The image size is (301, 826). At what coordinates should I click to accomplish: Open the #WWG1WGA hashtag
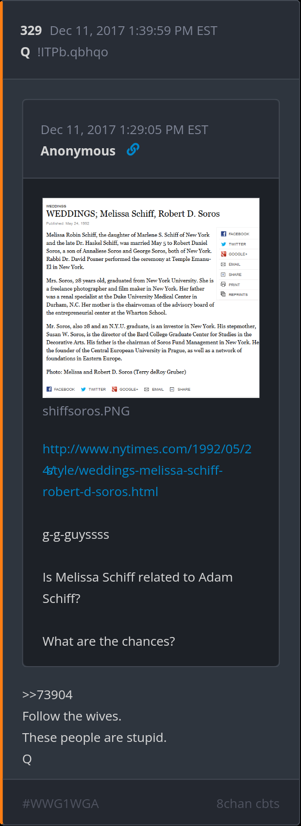click(x=61, y=804)
